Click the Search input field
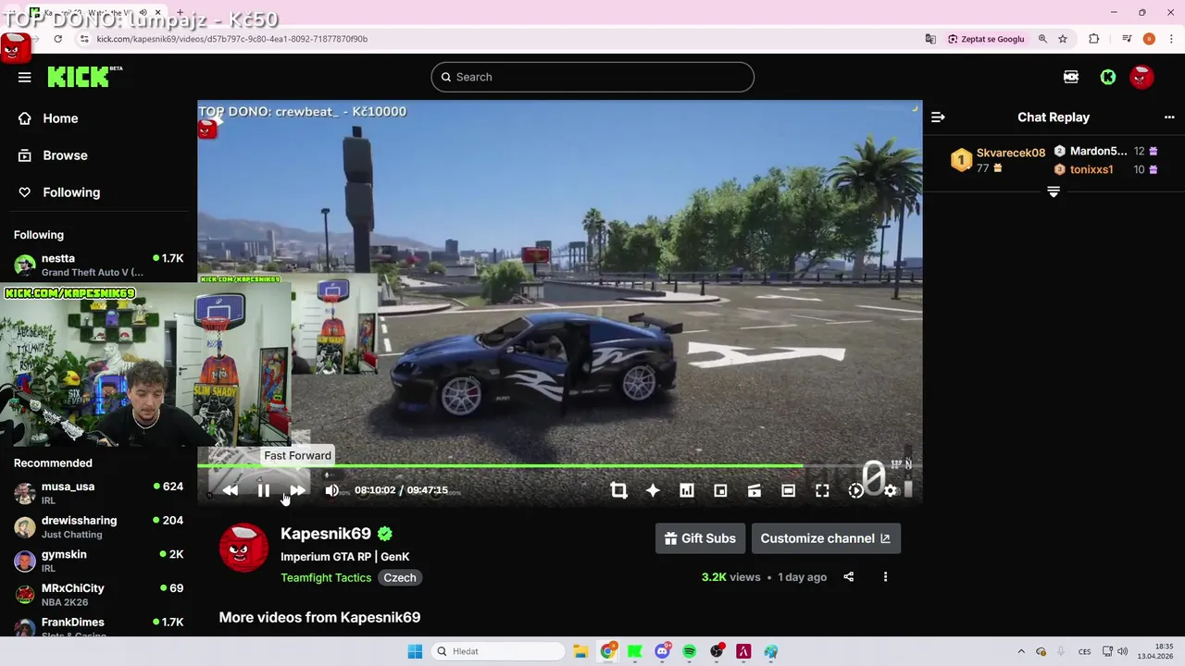1185x666 pixels. tap(592, 77)
